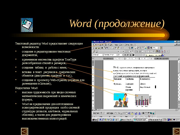180x135 pixels.
Task: Open the Times New Roman font dropdown
Action: pos(117,55)
